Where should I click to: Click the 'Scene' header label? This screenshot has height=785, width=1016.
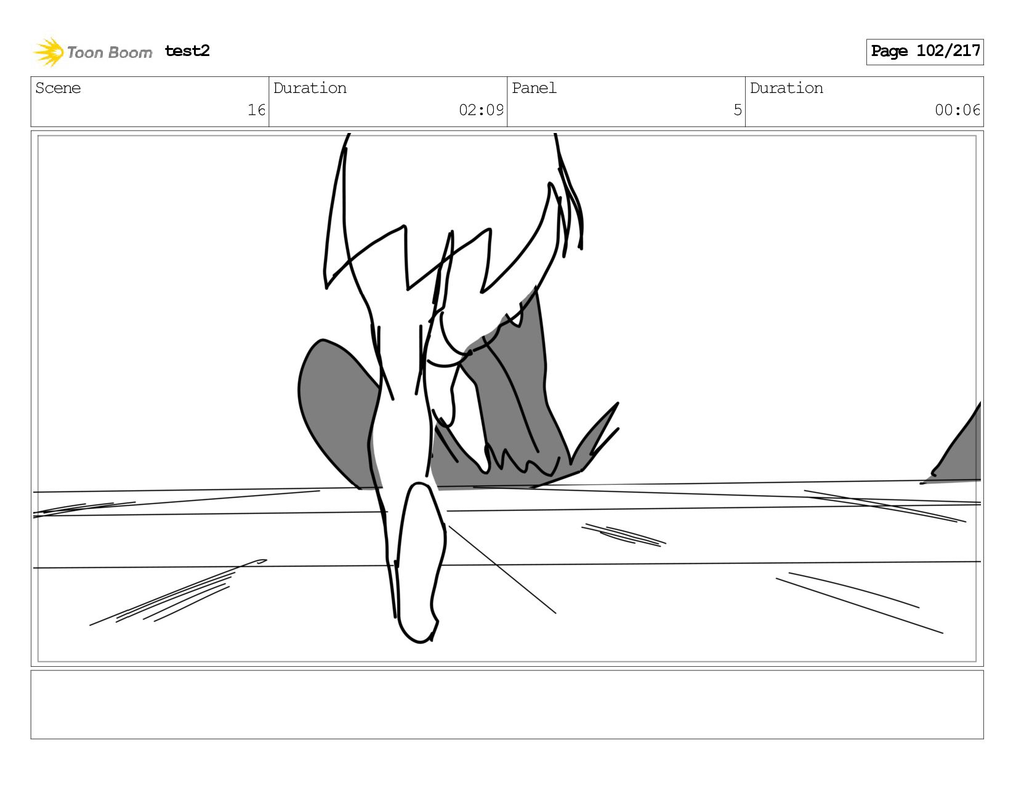tap(58, 88)
